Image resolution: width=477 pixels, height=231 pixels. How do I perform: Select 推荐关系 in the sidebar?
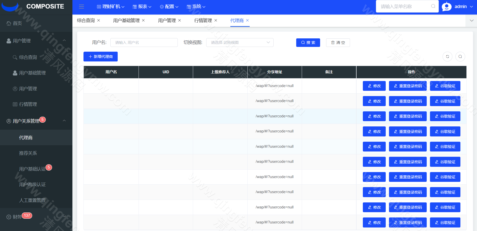click(28, 153)
